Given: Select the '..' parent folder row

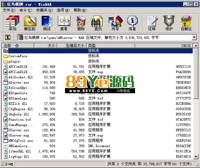Looking at the screenshot, I should (x=98, y=51).
